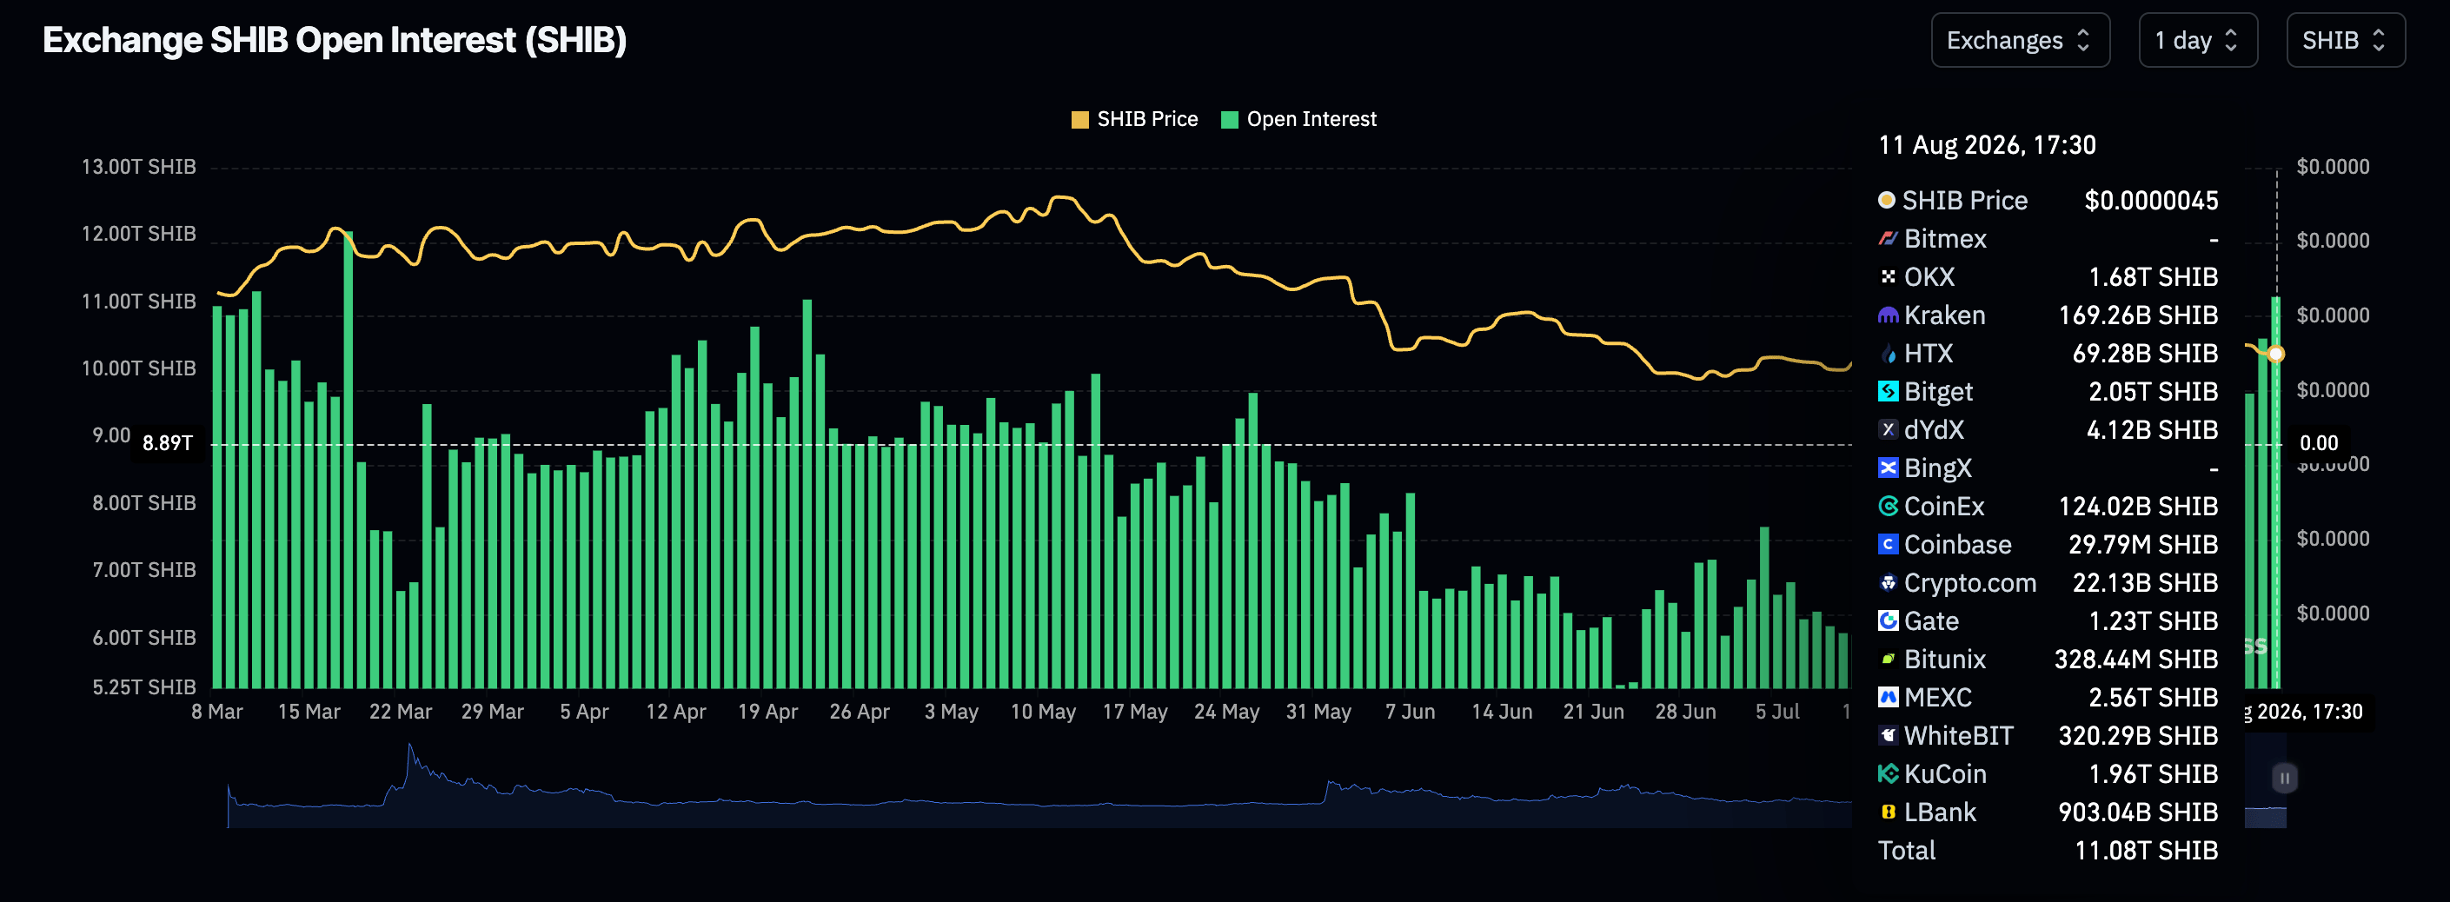Click the SHIB Price coin icon in tooltip

pos(1887,200)
